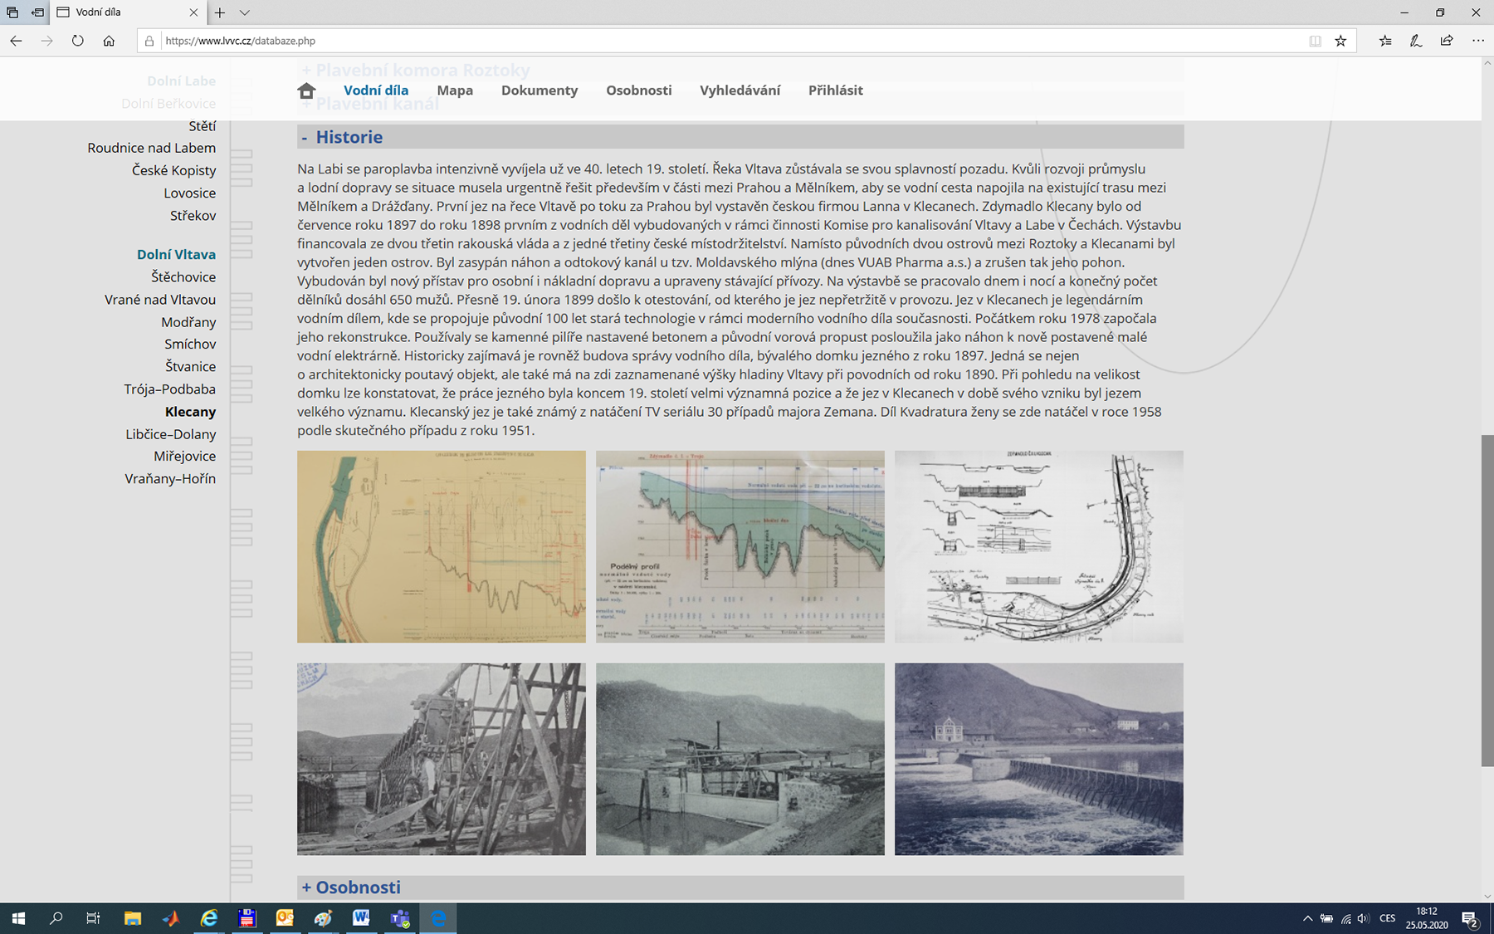This screenshot has width=1494, height=934.
Task: Open the weir construction scaffolding photo
Action: [x=441, y=759]
